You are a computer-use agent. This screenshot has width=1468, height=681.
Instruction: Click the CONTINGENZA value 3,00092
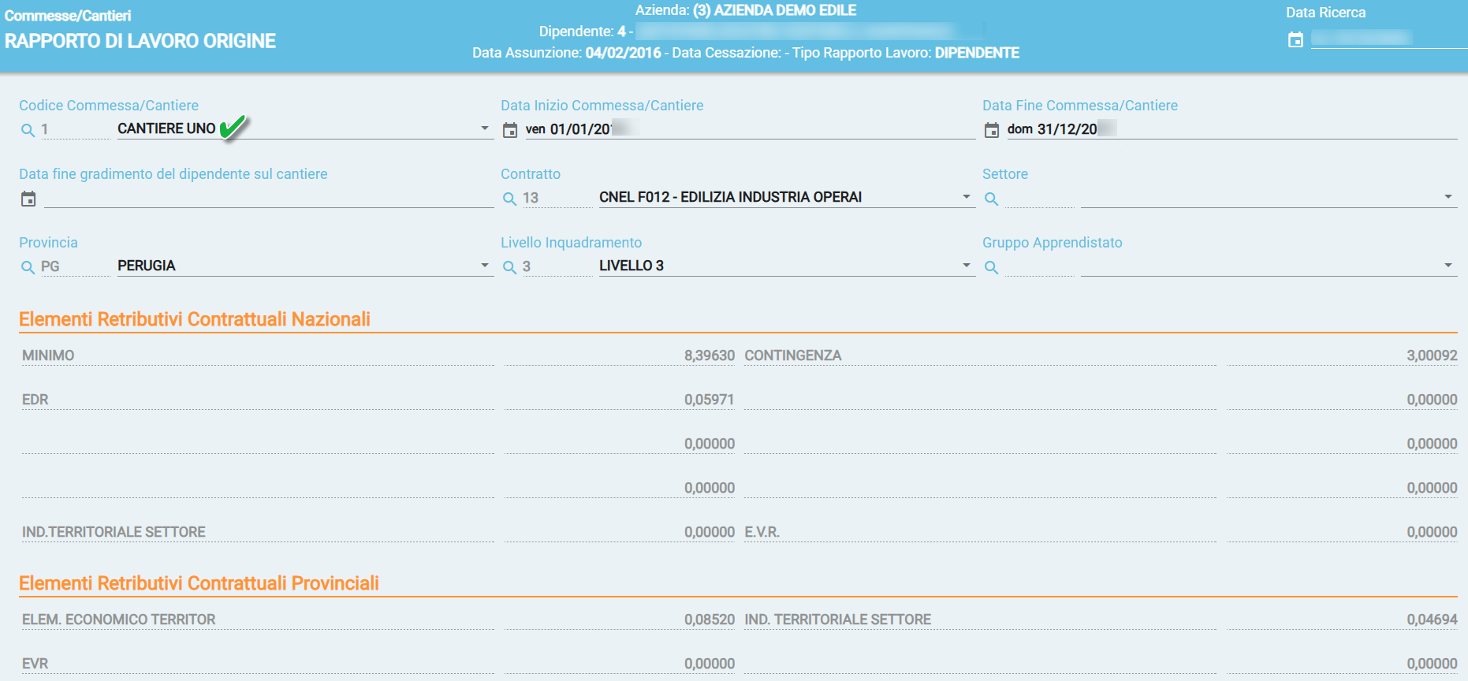(1432, 355)
